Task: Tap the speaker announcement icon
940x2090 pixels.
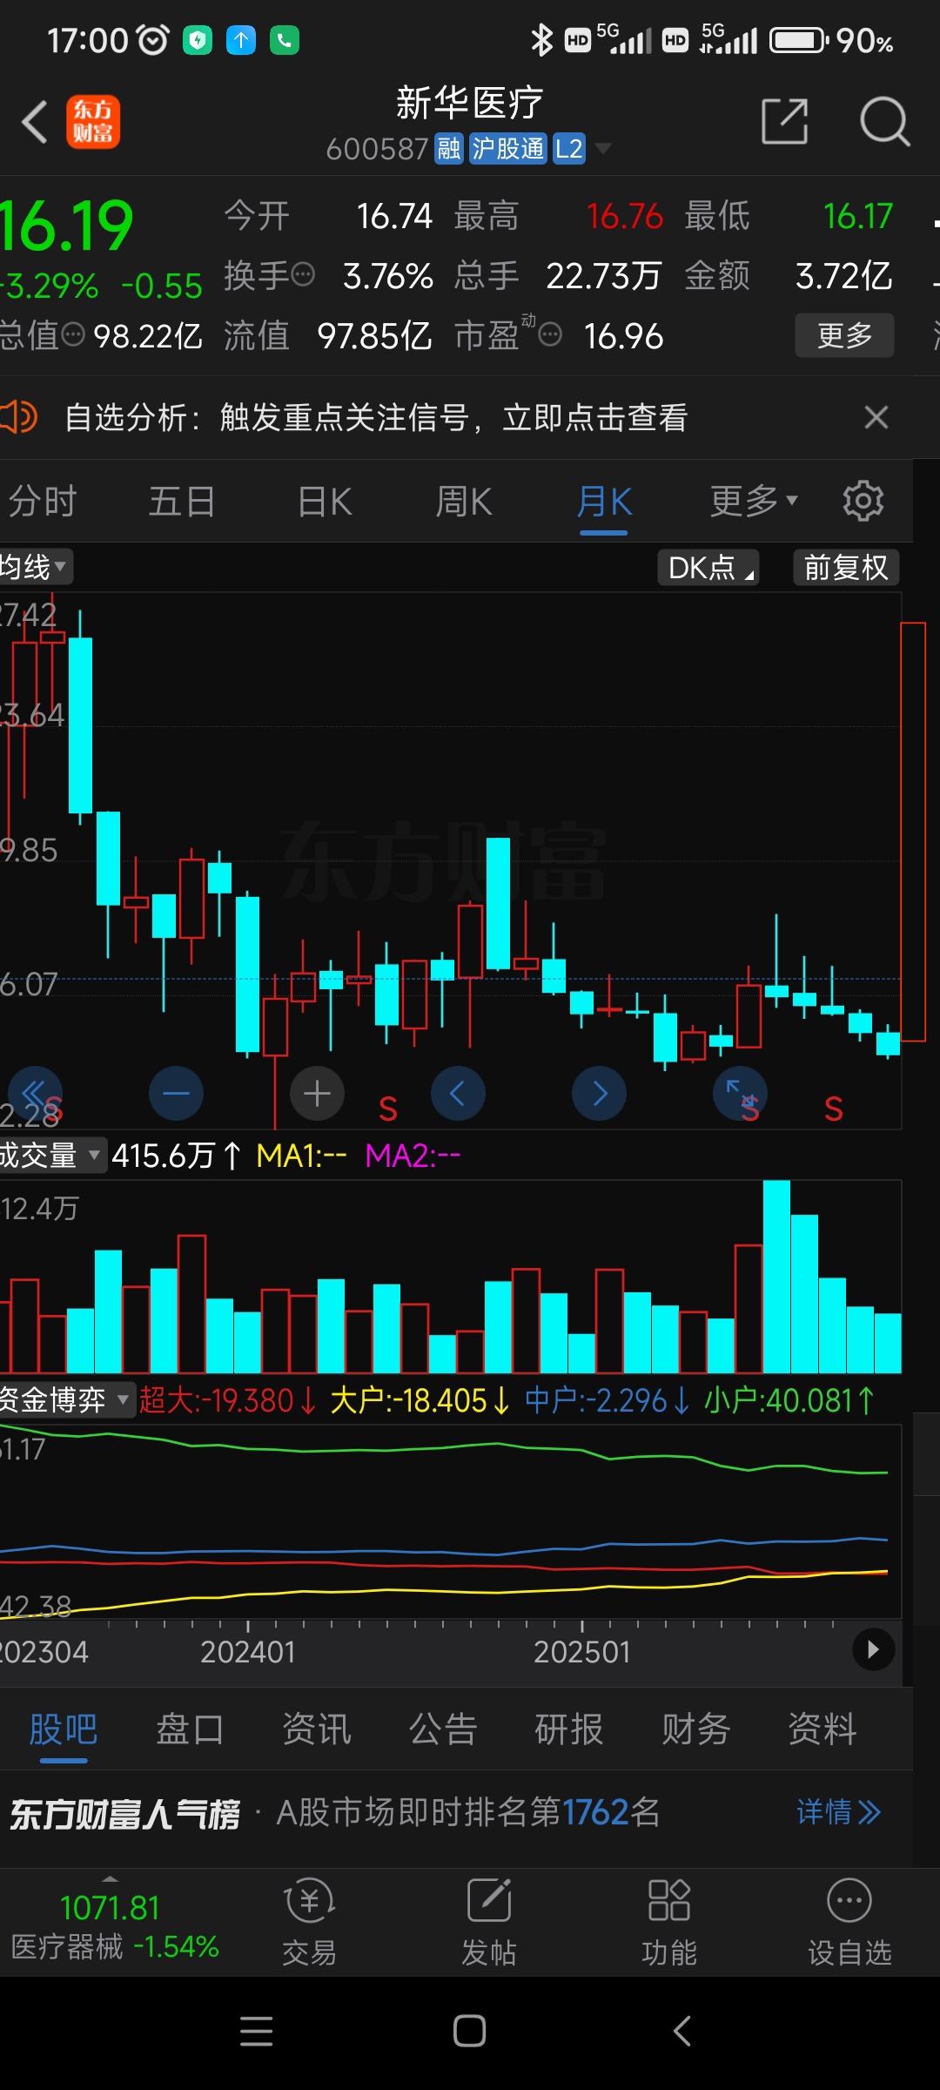Action: [18, 417]
